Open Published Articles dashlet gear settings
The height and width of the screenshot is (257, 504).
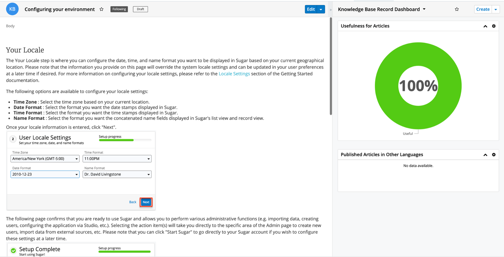click(x=494, y=155)
